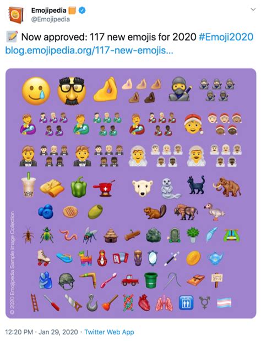Screen dimensions: 261x341
Task: Click the green bell pepper emoji
Action: pyautogui.click(x=79, y=187)
